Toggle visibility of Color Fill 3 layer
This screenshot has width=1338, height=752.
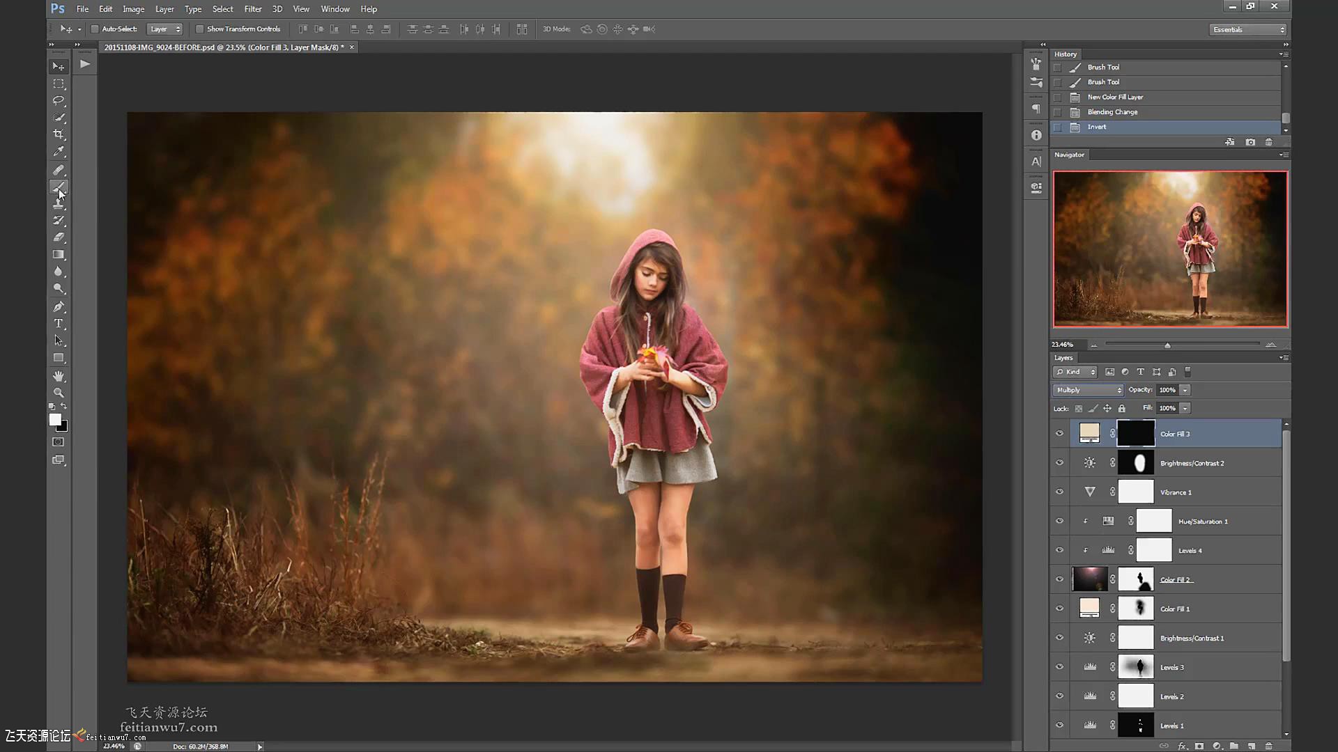click(1059, 433)
